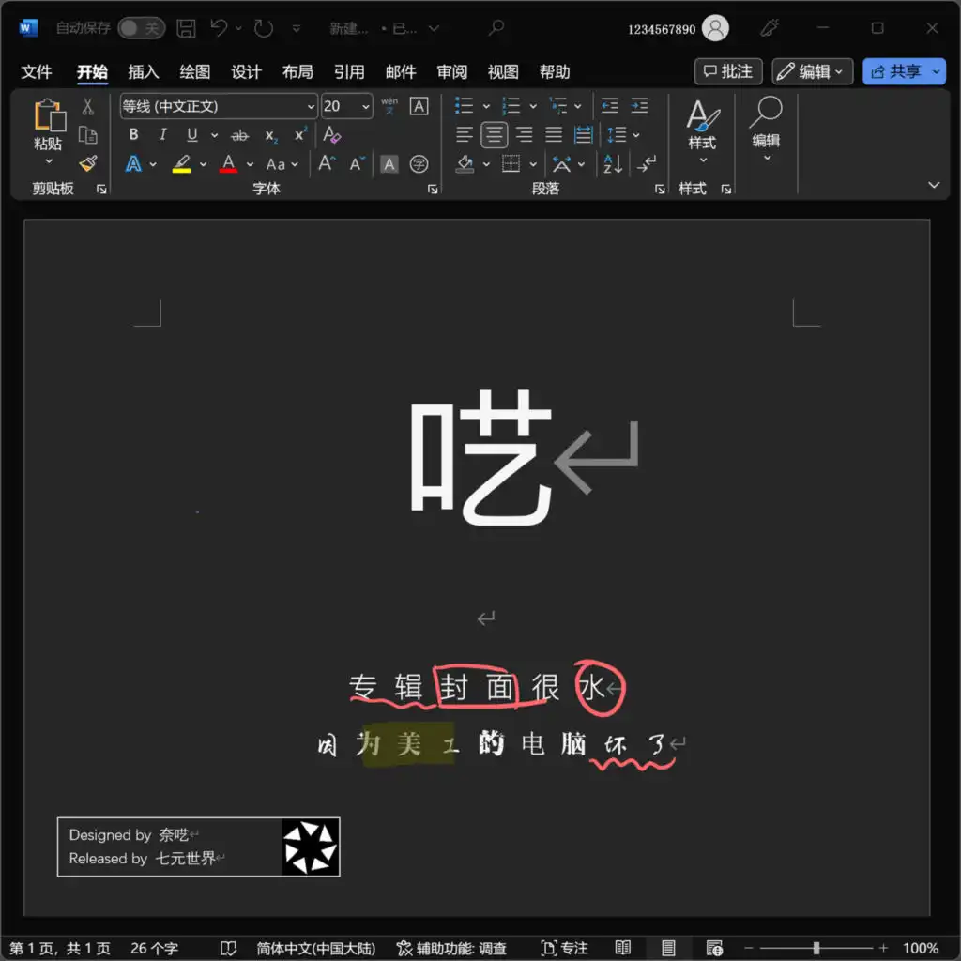Open the font name dropdown
The height and width of the screenshot is (961, 961).
pos(311,107)
